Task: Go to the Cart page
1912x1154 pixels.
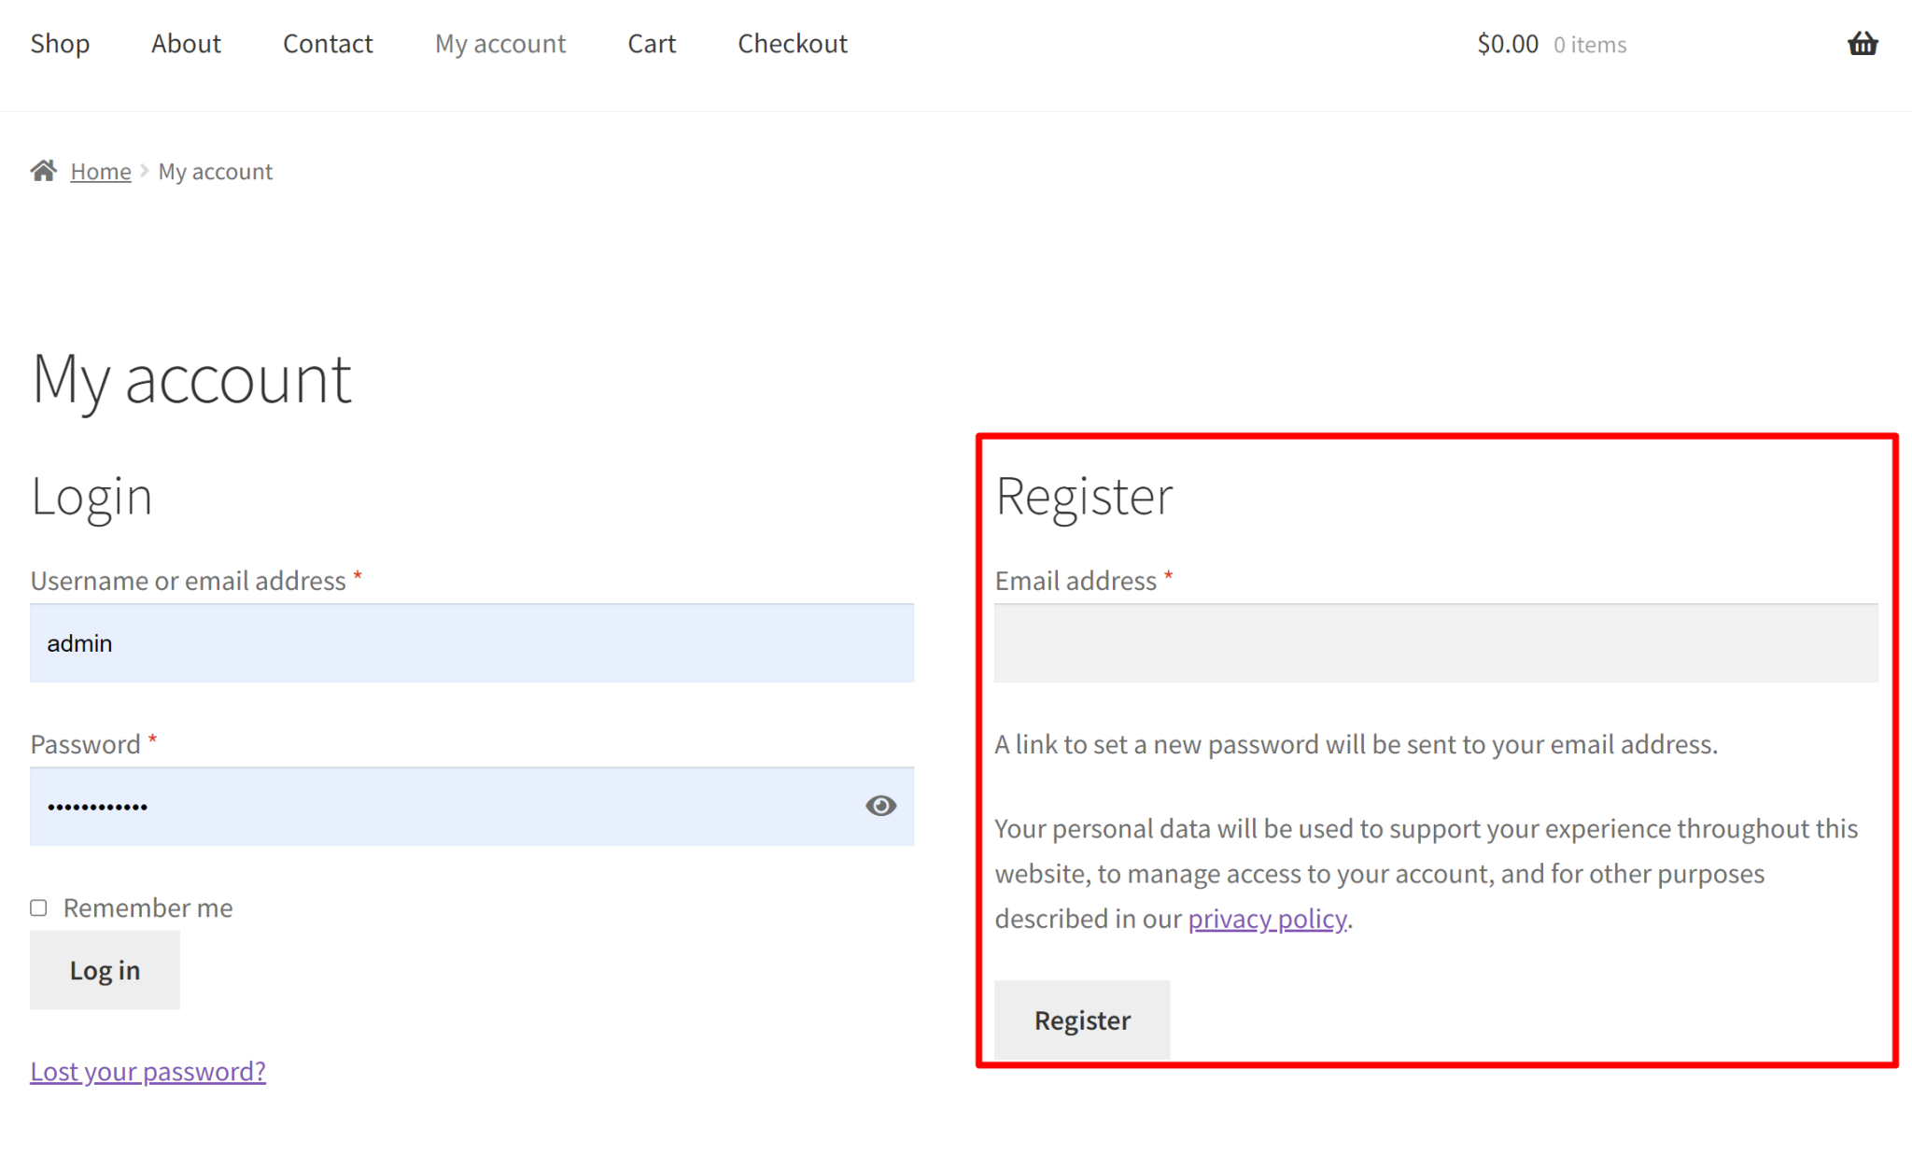Action: (652, 43)
